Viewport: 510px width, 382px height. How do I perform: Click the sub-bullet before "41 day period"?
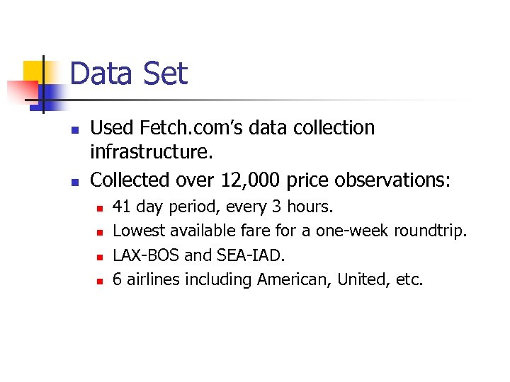tap(100, 209)
